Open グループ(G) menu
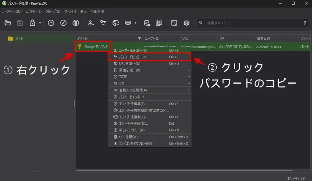Viewport: 312px width, 181px height. [x=53, y=11]
